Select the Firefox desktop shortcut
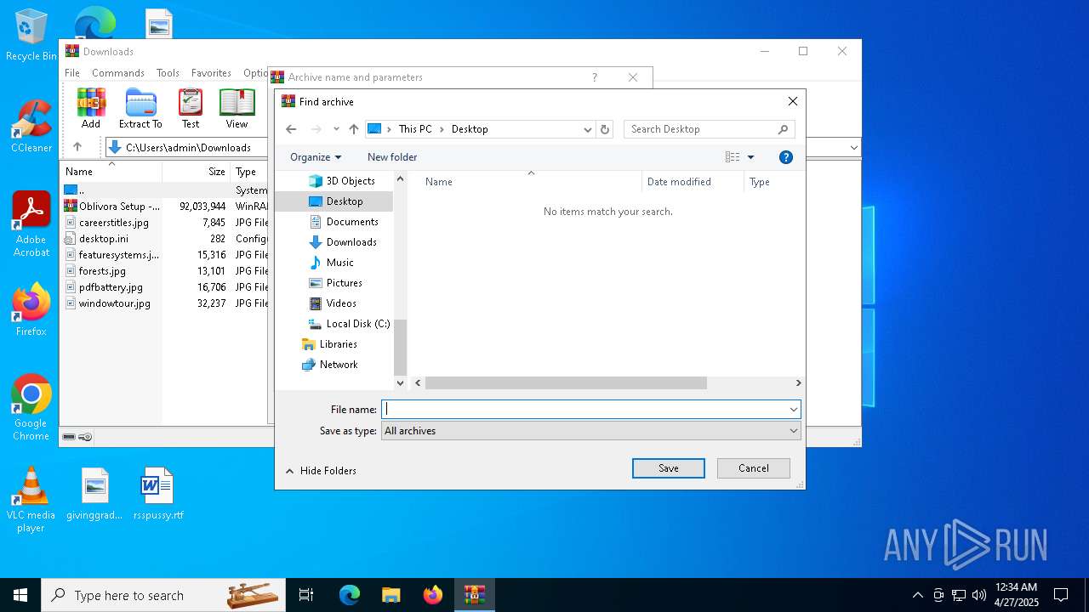1089x612 pixels. pyautogui.click(x=31, y=309)
